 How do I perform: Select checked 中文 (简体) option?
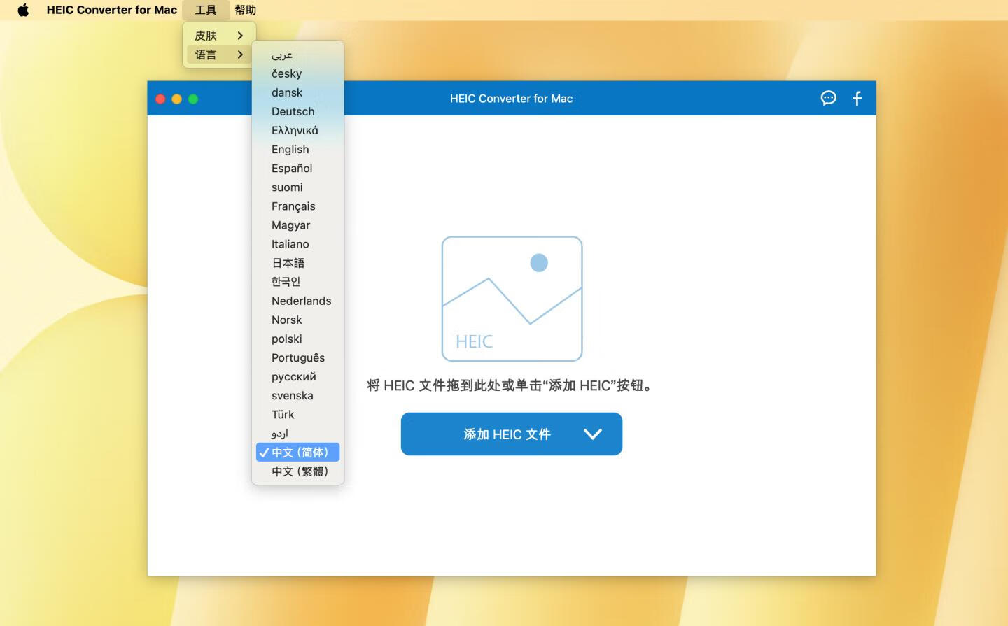tap(297, 452)
